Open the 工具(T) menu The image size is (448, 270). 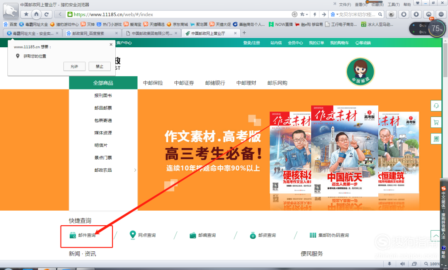click(393, 4)
